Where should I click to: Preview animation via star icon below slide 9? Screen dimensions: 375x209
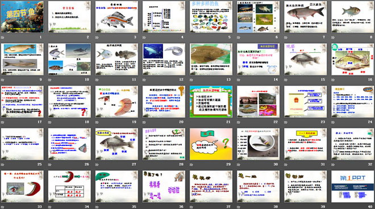click(x=2, y=80)
